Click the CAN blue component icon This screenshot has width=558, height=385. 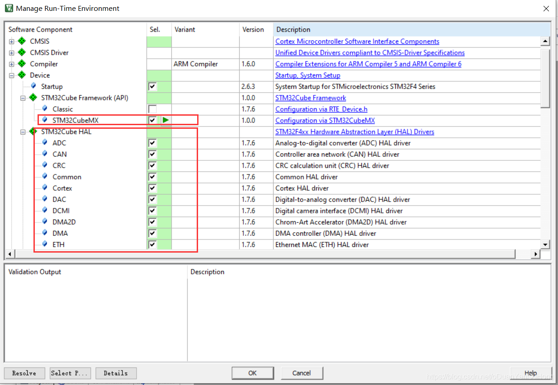45,154
